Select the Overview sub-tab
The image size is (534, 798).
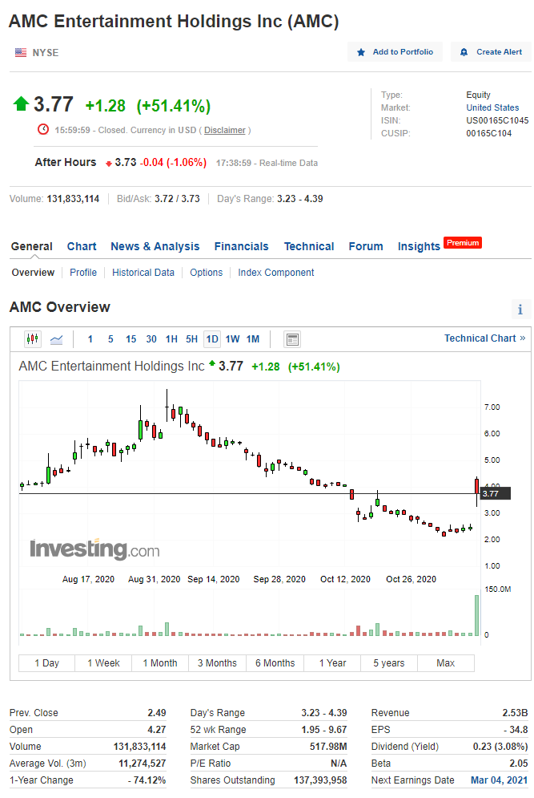tap(33, 272)
